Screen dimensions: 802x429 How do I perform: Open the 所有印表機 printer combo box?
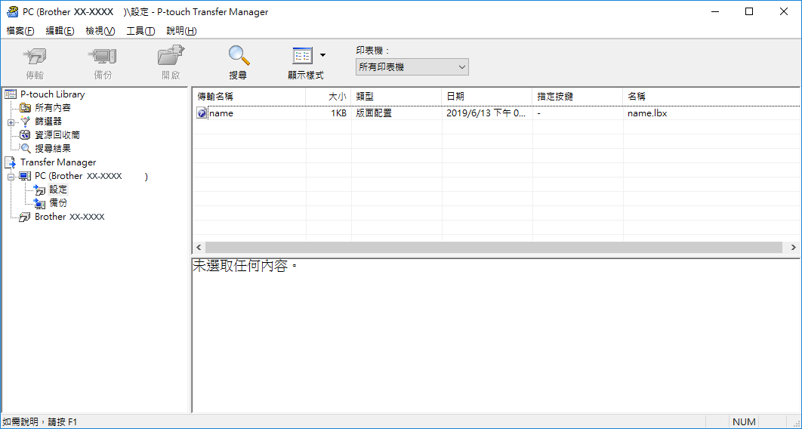412,67
